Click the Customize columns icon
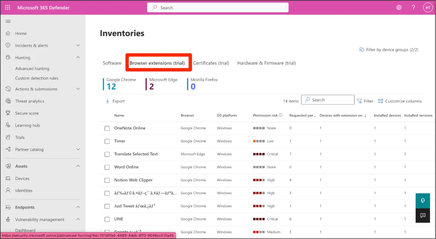Viewport: 436px width, 239px height. 380,101
